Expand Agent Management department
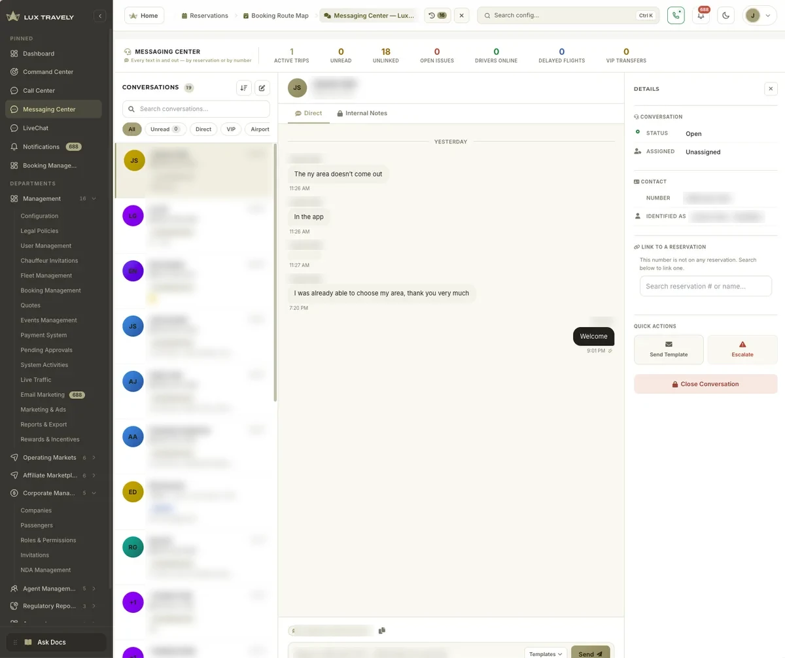785x658 pixels. [53, 589]
